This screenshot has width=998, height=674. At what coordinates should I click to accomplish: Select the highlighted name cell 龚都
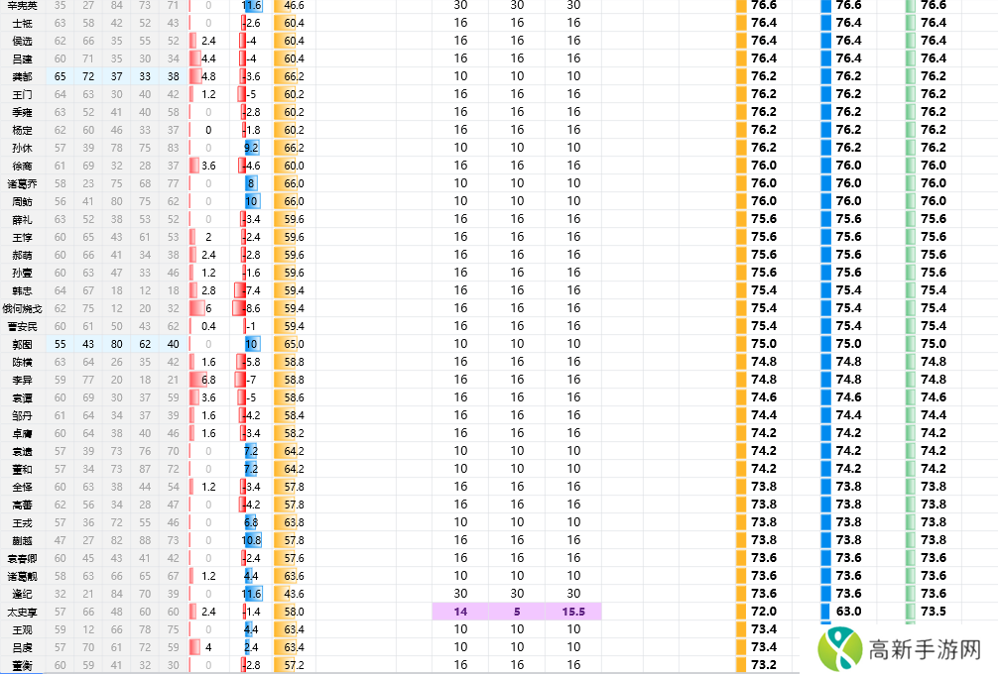(22, 76)
